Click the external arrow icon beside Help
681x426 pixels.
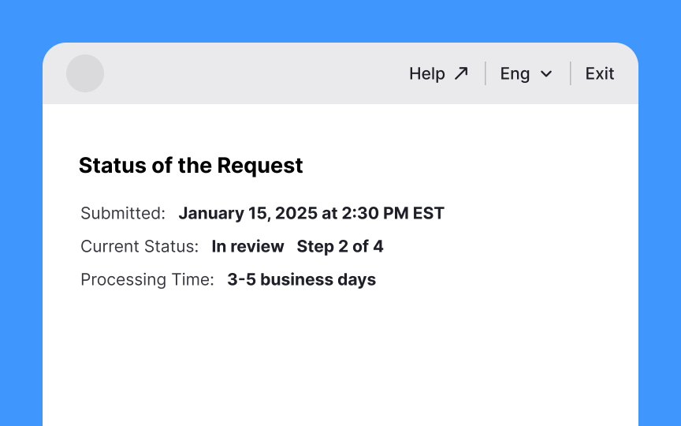click(461, 73)
